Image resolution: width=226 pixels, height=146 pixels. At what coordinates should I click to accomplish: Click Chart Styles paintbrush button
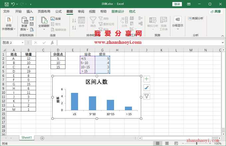point(147,88)
